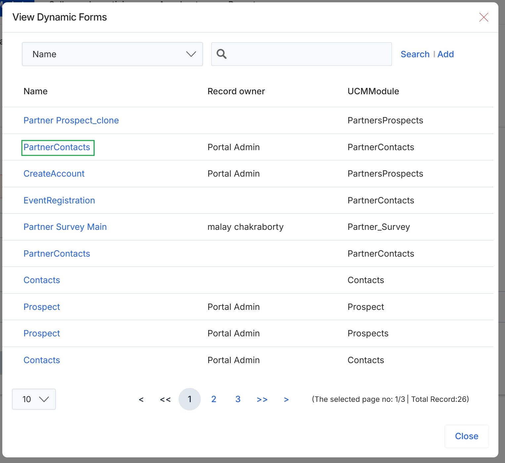505x463 pixels.
Task: Jump to the first page with the << arrows
Action: point(165,400)
